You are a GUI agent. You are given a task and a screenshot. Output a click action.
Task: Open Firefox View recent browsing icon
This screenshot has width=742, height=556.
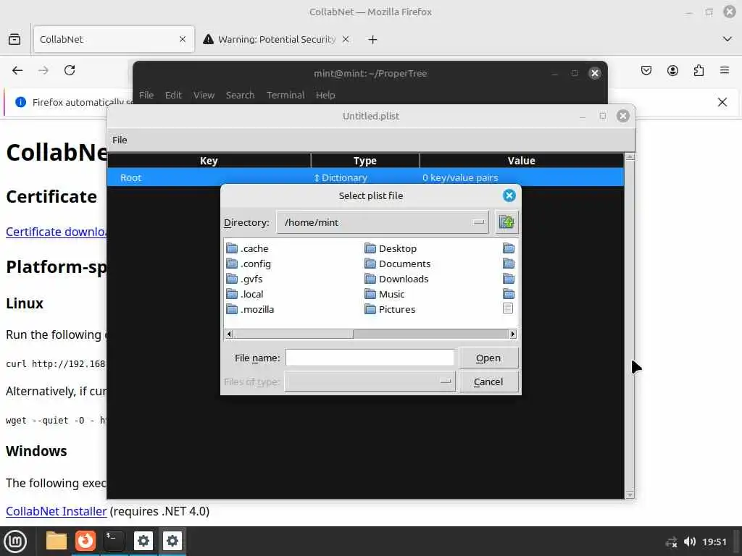pos(14,39)
